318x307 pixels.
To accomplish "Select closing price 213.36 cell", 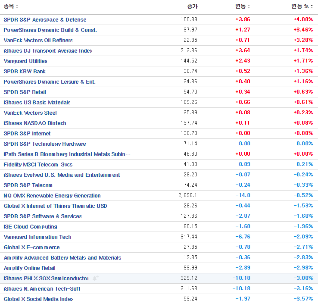I will (x=189, y=50).
